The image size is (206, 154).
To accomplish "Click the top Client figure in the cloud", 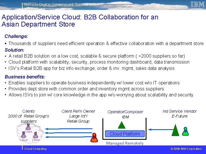I will pos(28,127).
